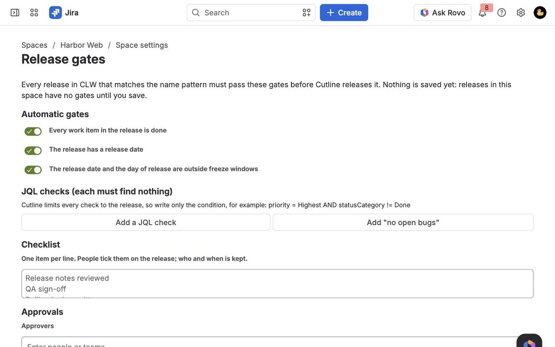Click the Create button

coord(344,13)
